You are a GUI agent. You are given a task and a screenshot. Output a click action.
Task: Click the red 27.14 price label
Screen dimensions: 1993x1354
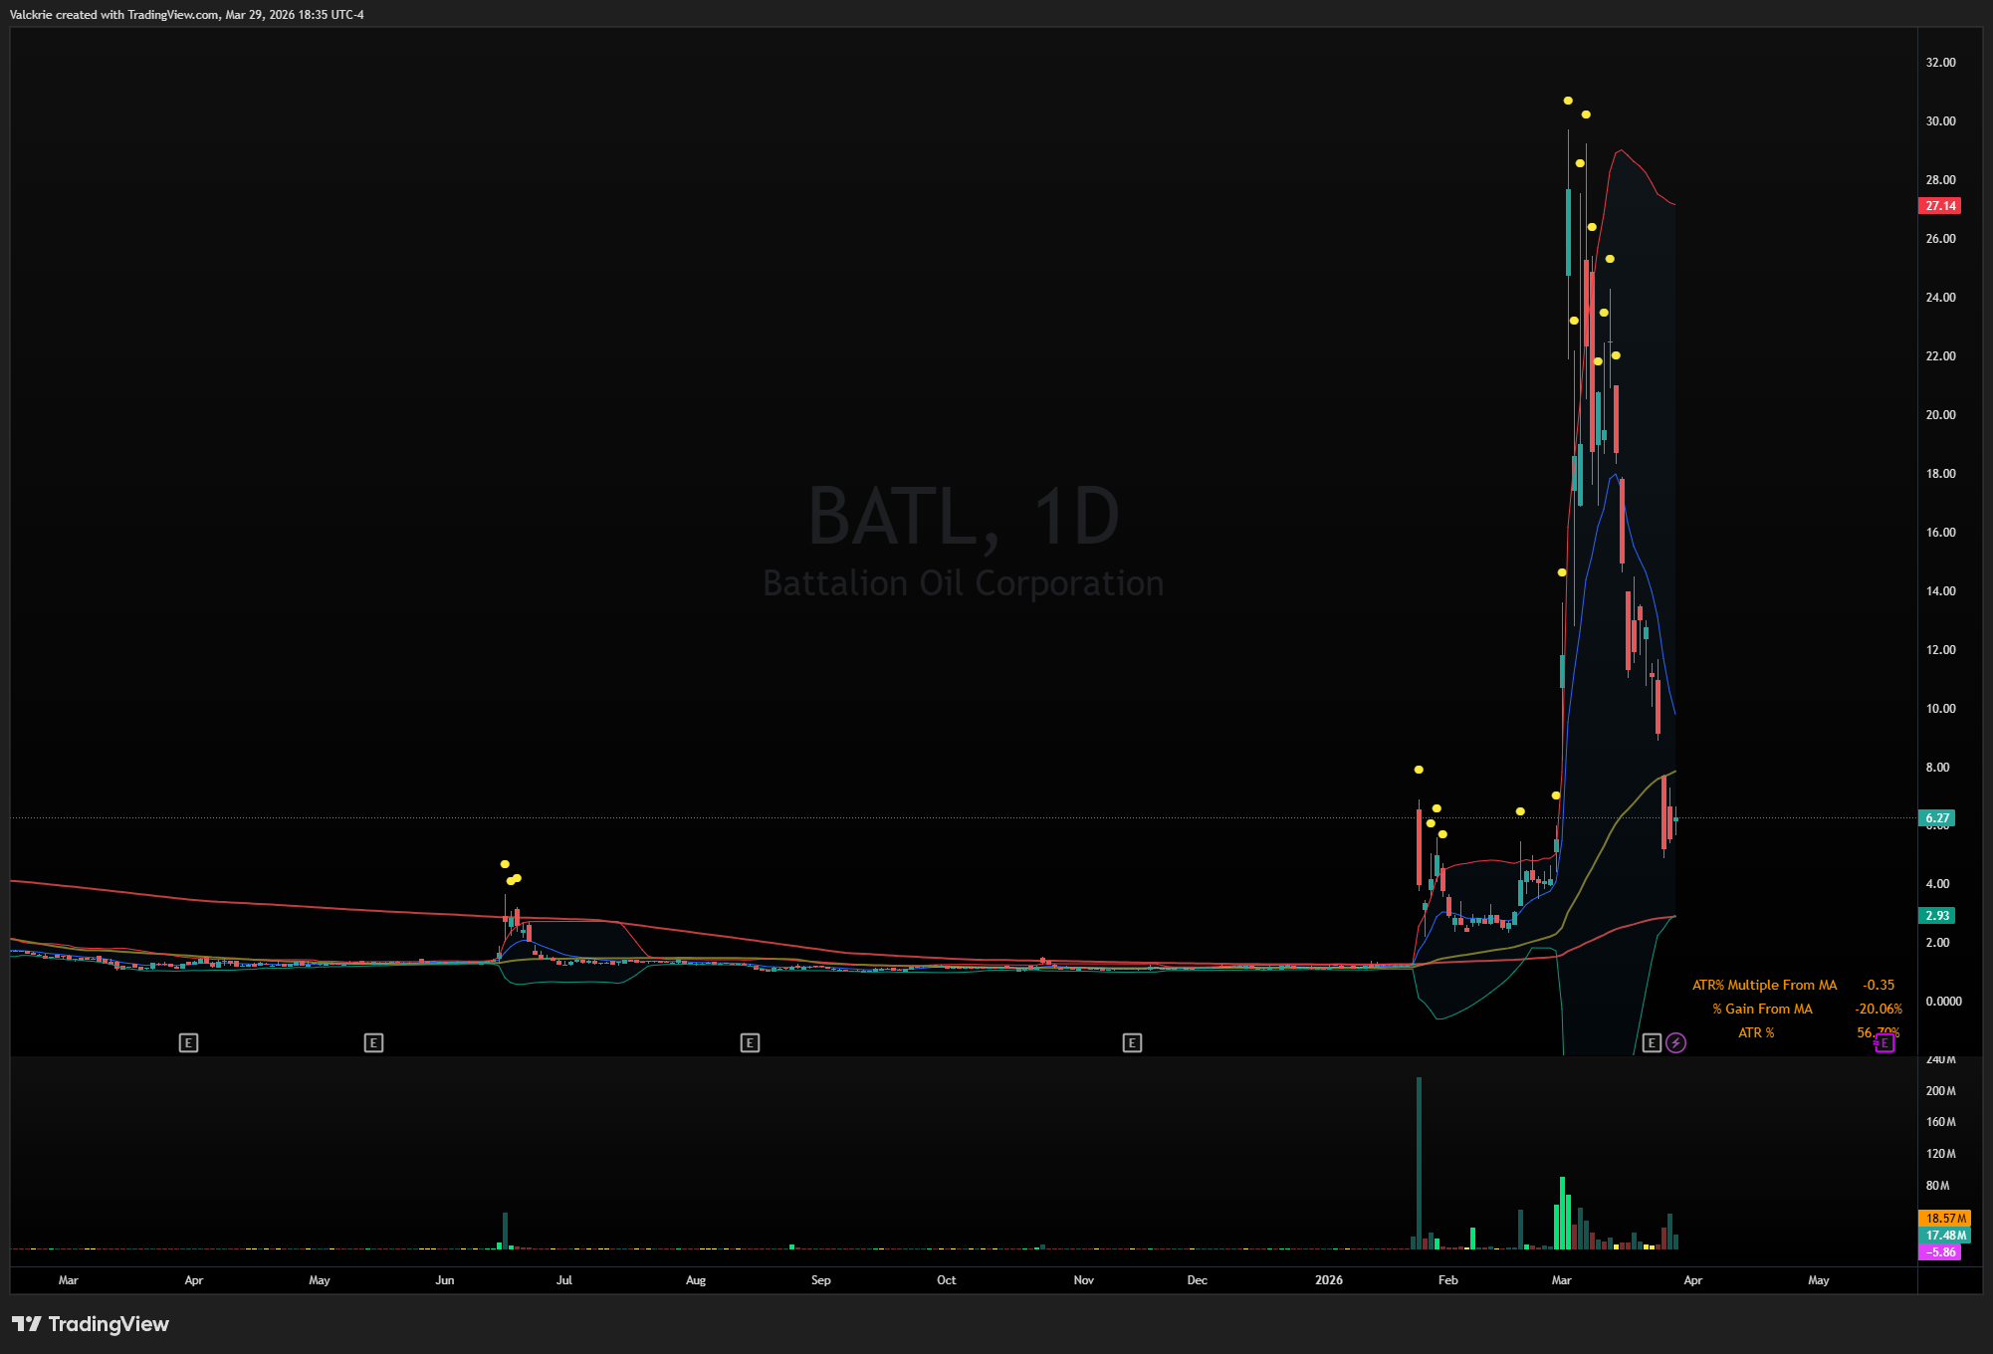pos(1939,206)
